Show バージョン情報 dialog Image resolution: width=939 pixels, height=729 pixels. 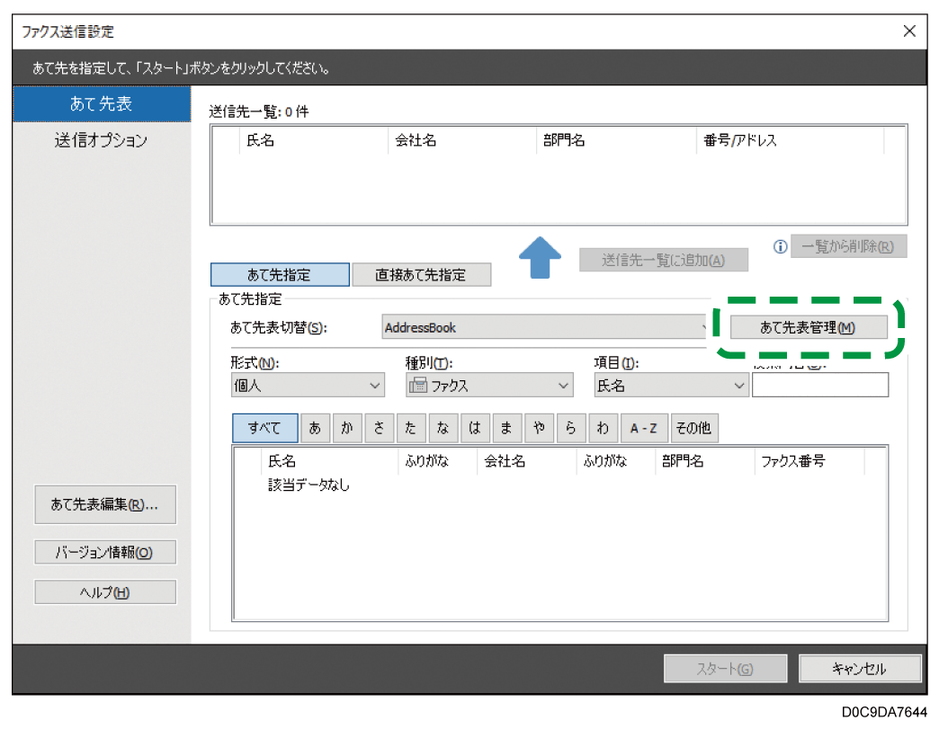coord(104,553)
